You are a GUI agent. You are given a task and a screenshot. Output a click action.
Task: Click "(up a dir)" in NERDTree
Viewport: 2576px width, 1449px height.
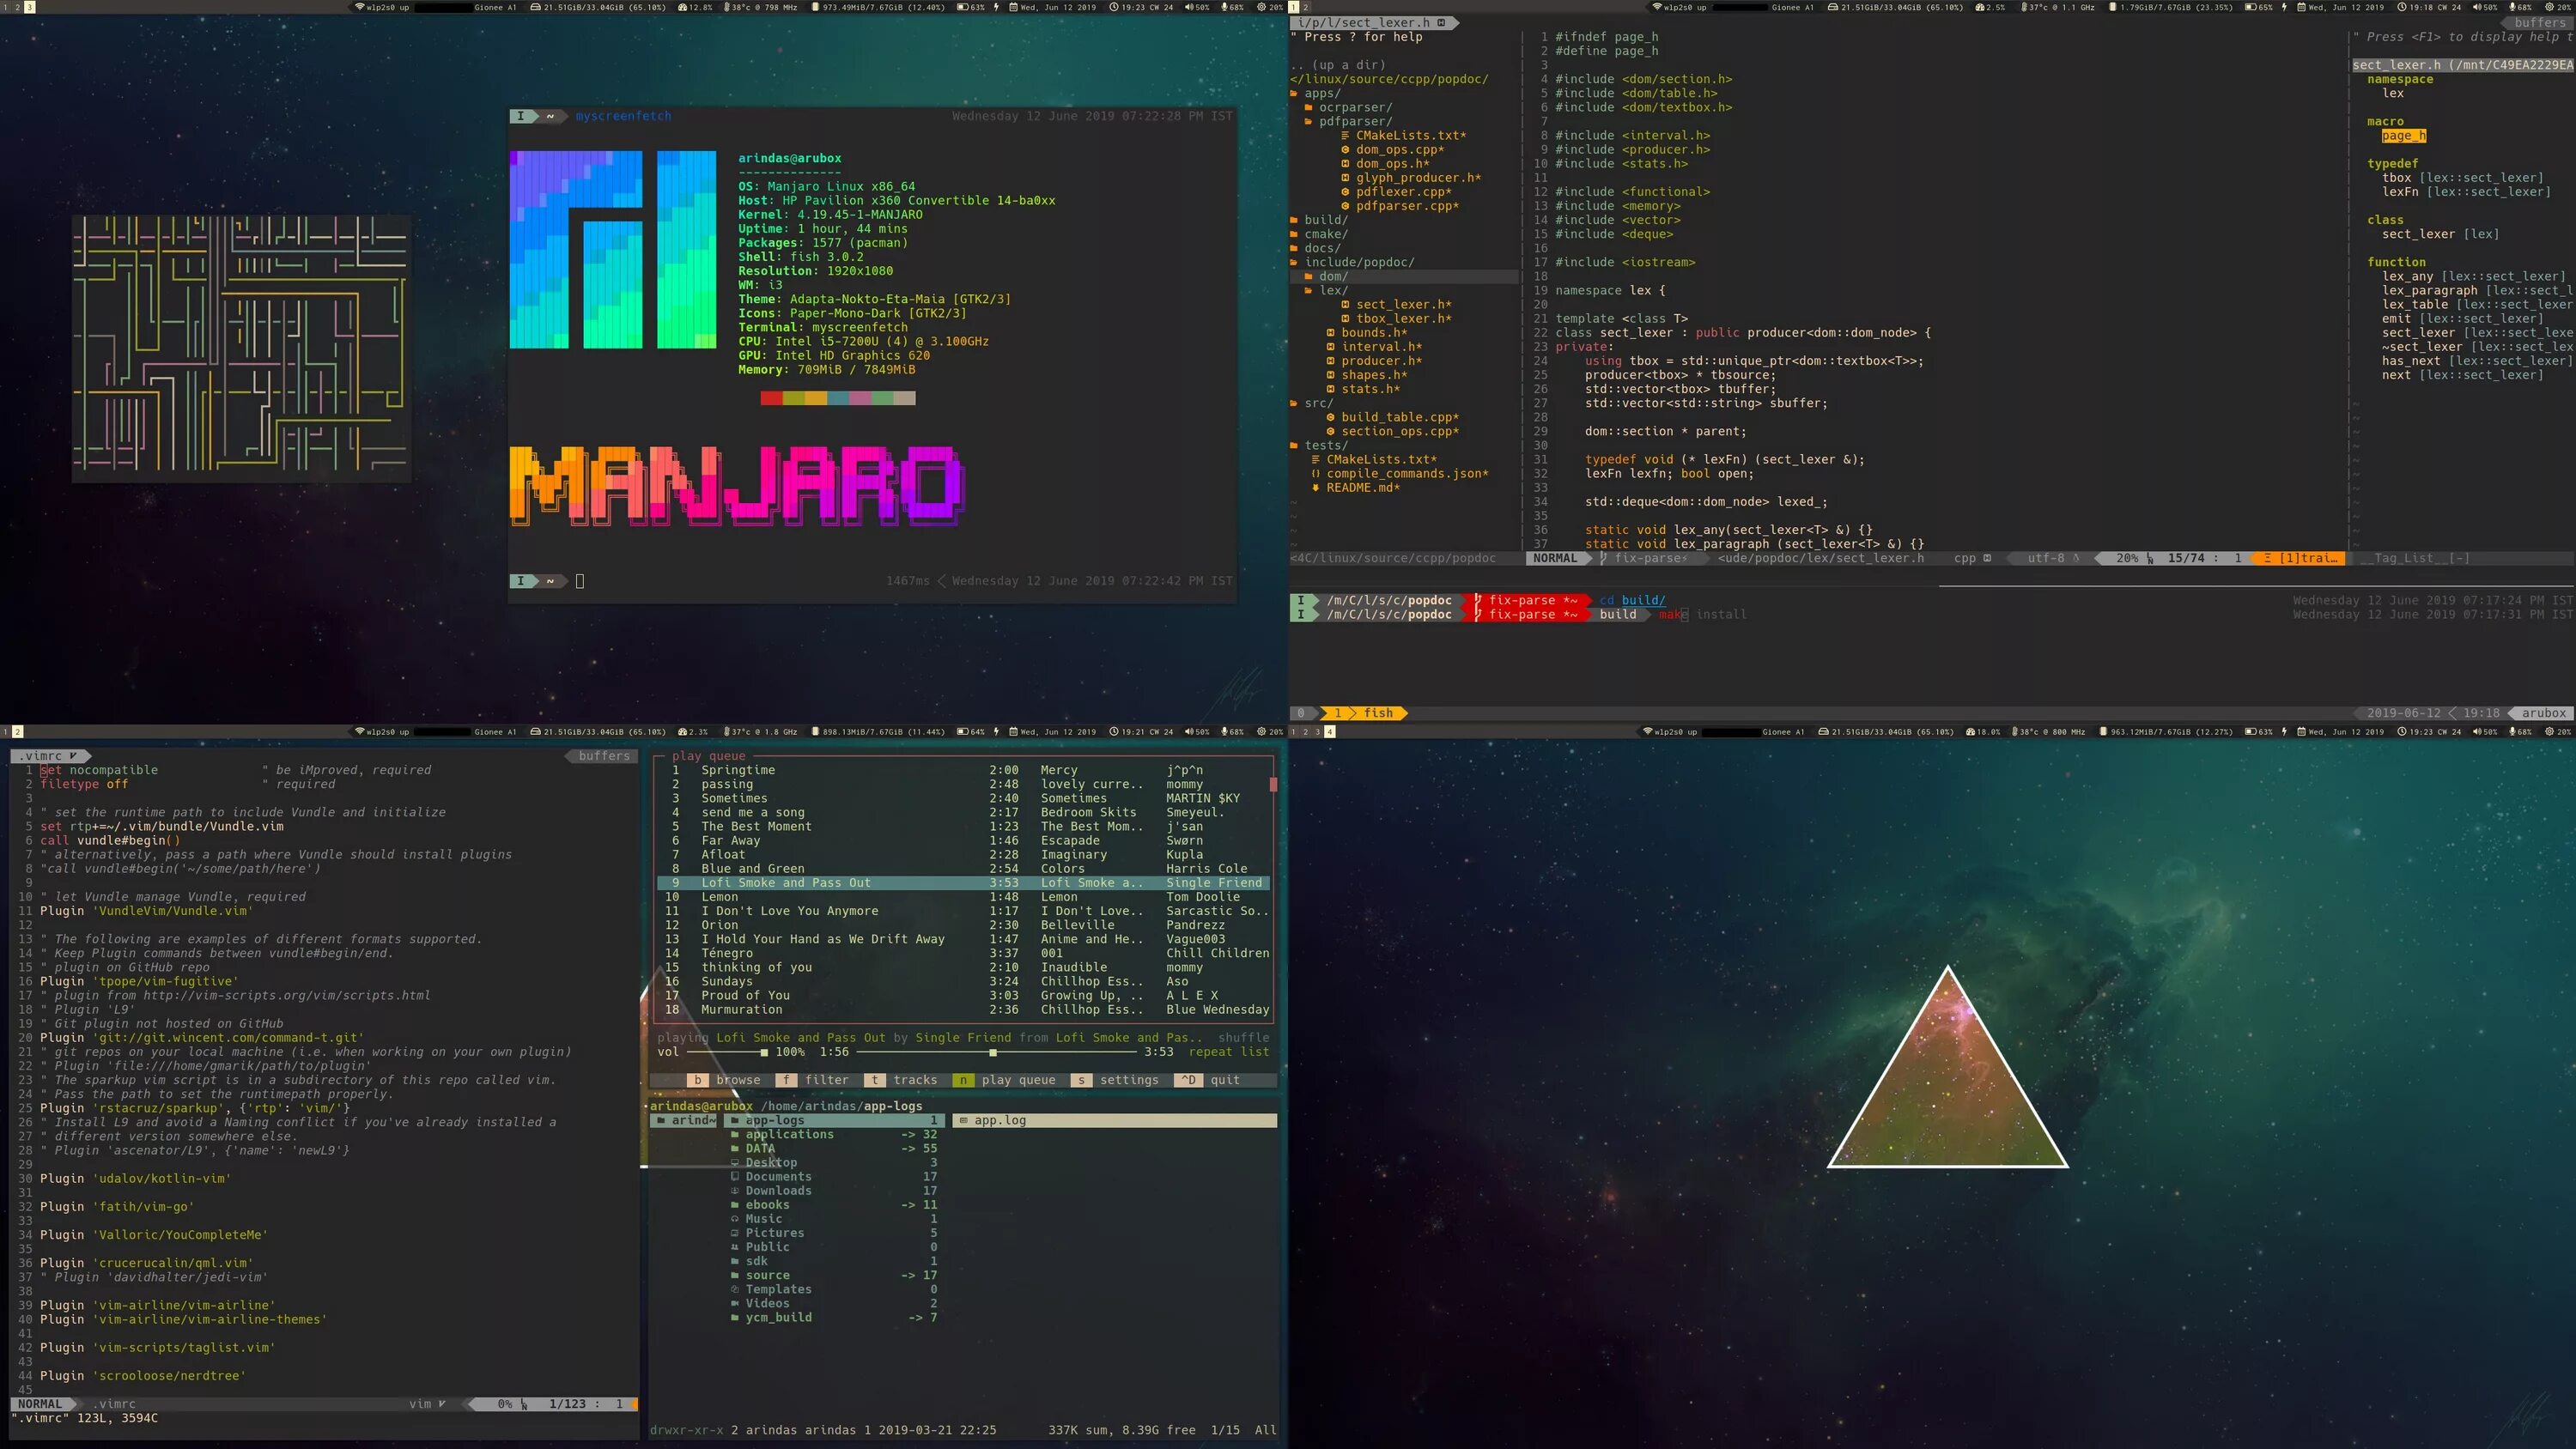[1349, 65]
